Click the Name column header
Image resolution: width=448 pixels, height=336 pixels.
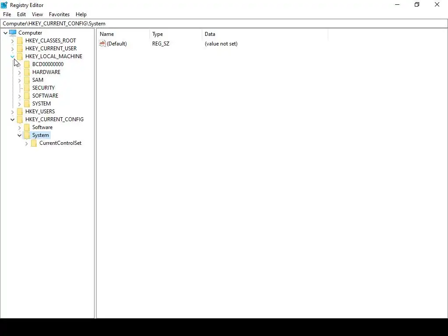(123, 34)
